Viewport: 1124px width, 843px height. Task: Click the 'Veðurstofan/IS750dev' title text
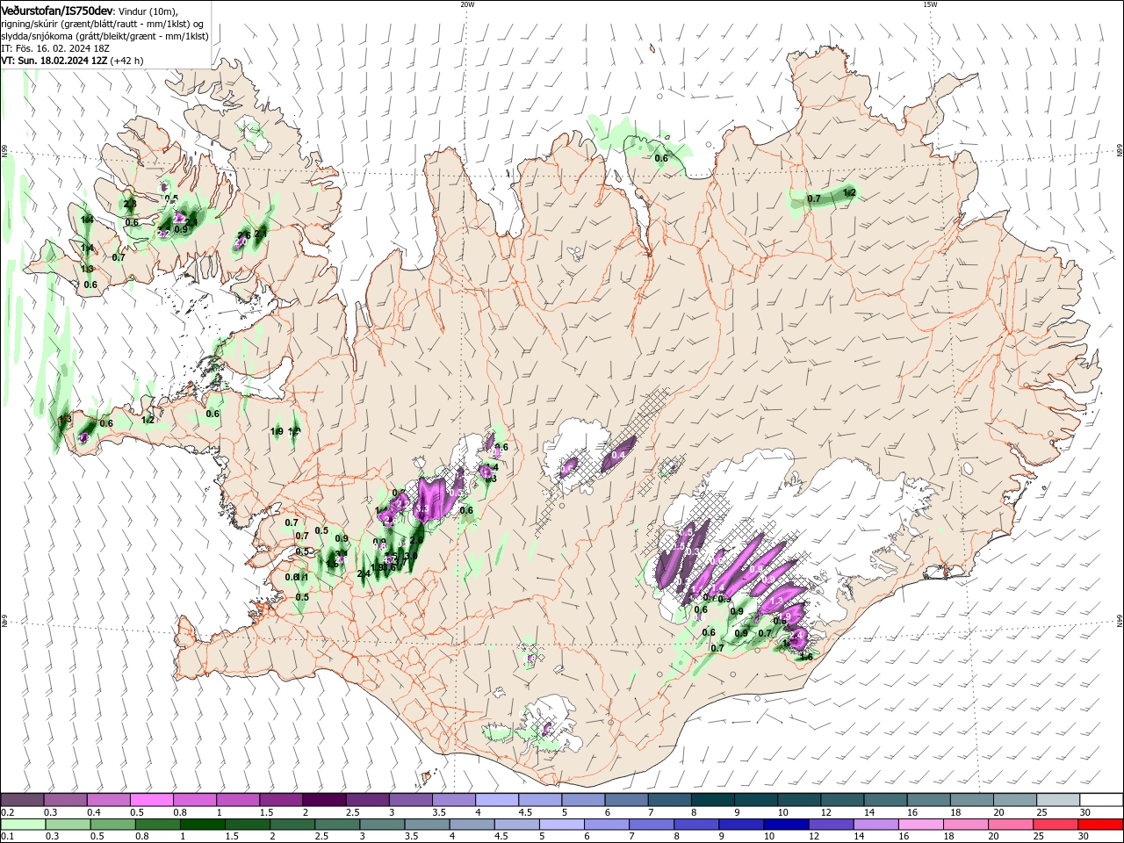pos(57,11)
